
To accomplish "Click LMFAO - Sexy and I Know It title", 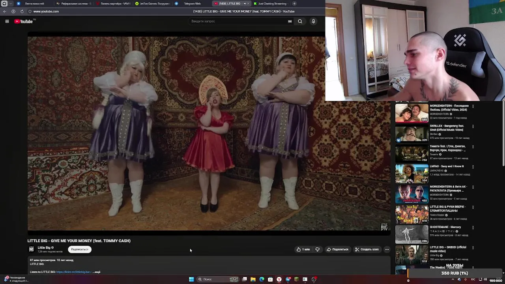I will pos(447,166).
